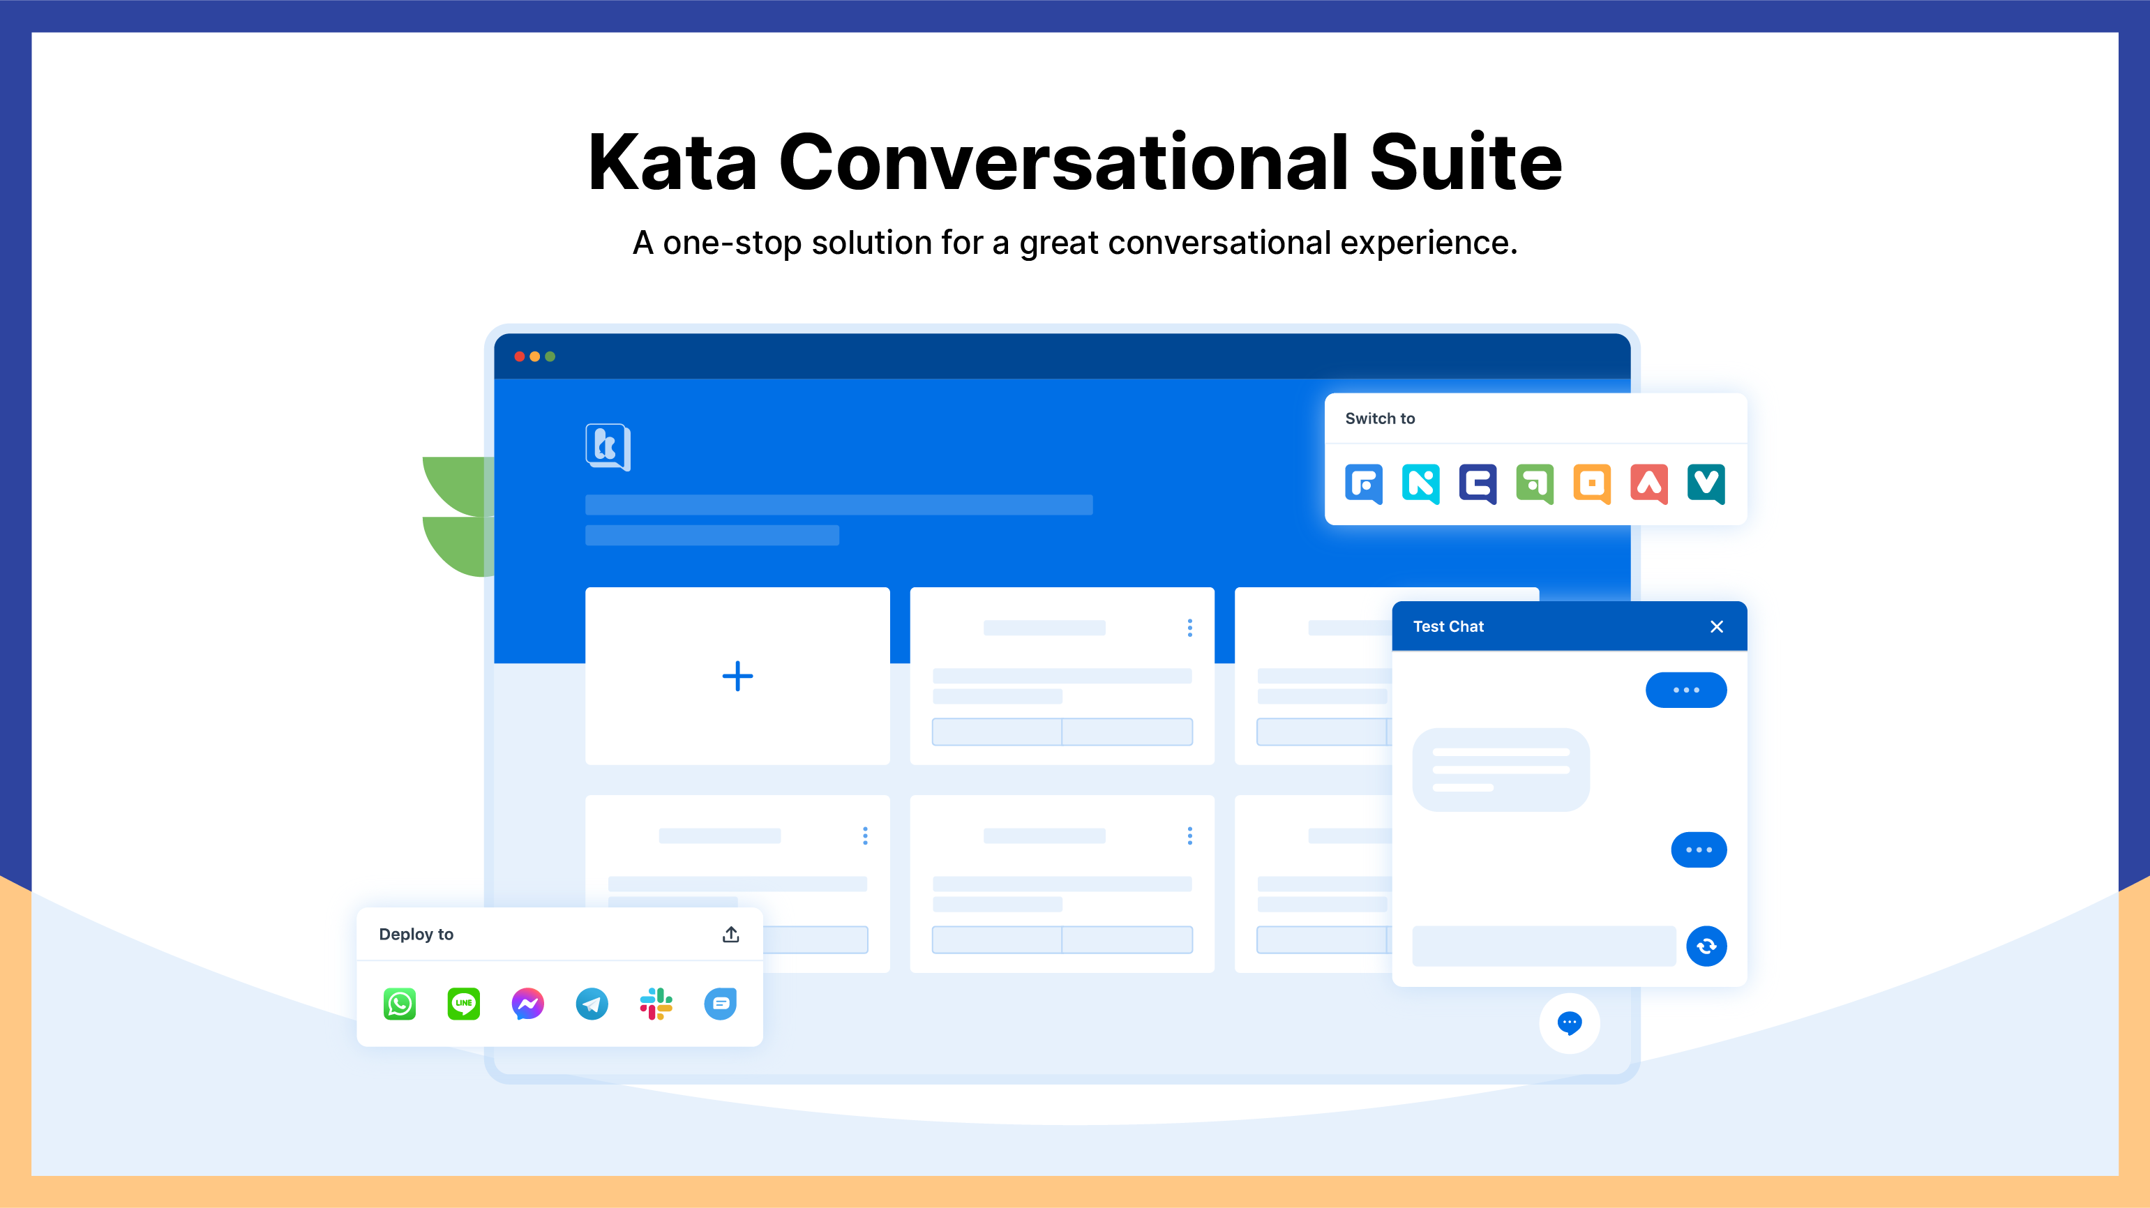Click the green window control dot

point(550,356)
